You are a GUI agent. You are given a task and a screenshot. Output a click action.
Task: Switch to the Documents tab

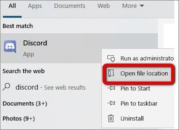point(70,6)
